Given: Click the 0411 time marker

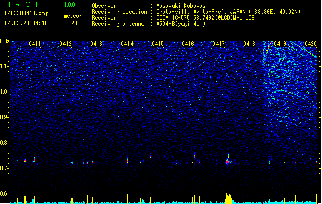Looking at the screenshot, I should [35, 44].
